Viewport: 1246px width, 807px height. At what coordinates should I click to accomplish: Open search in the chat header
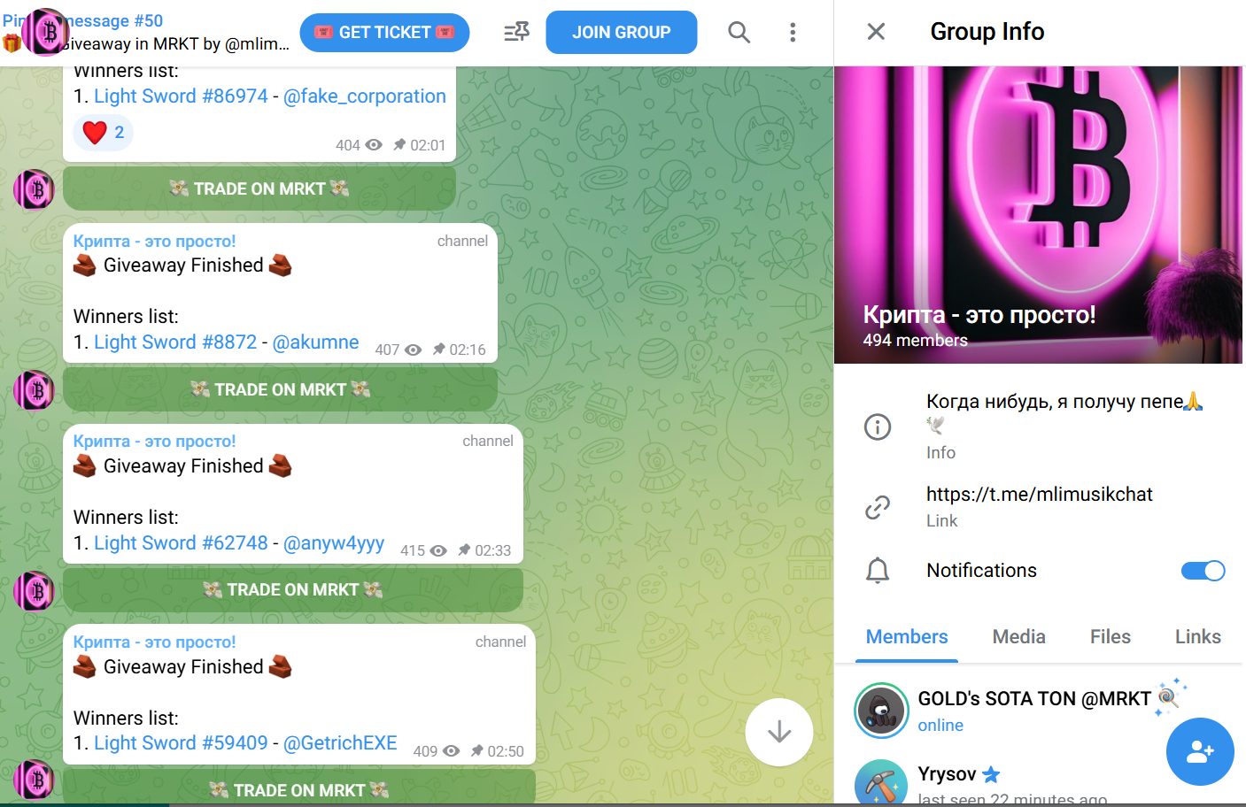point(739,33)
